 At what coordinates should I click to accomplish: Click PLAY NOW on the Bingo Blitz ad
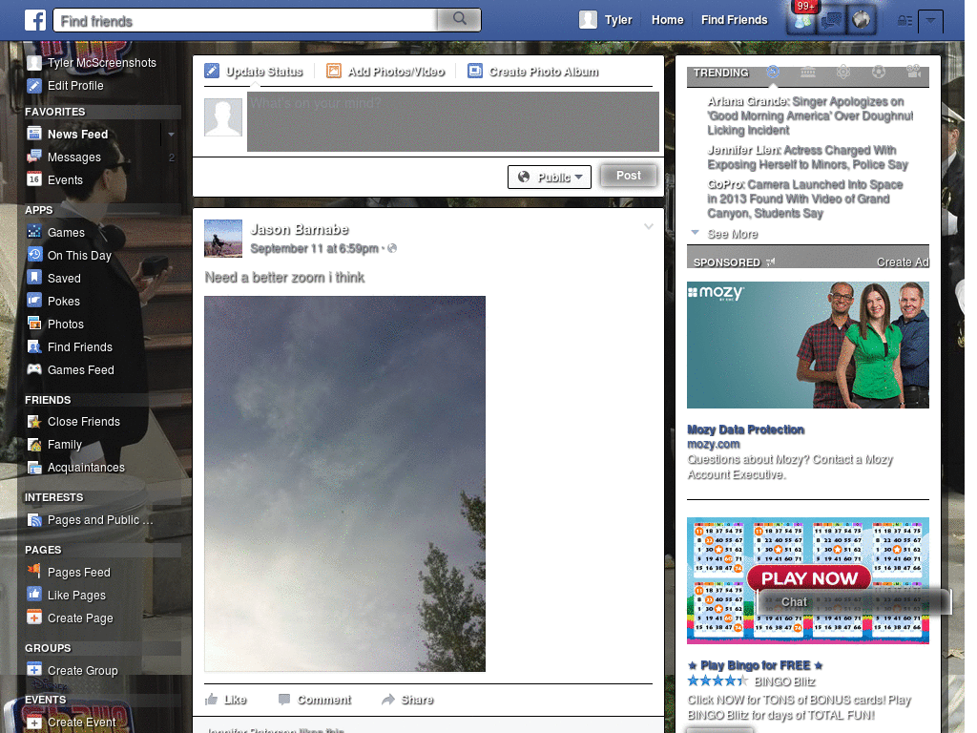809,578
